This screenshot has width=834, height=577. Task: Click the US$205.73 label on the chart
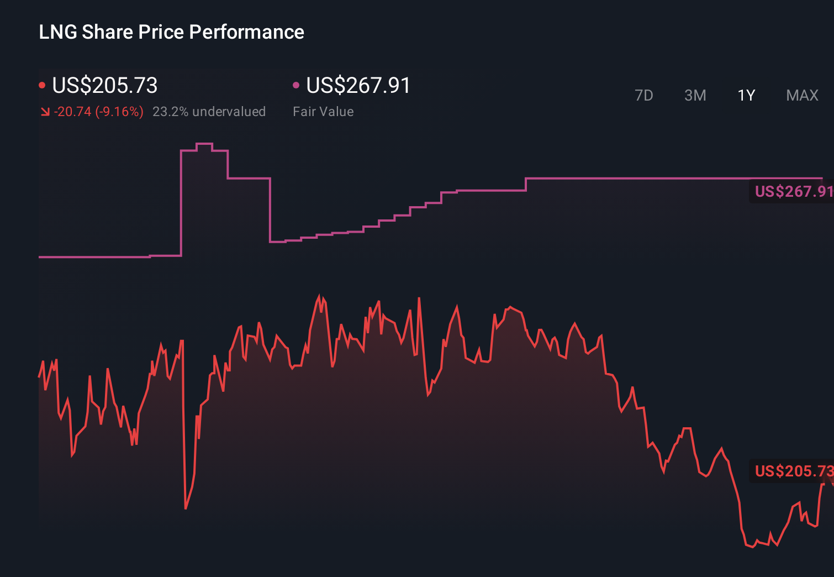(x=794, y=472)
